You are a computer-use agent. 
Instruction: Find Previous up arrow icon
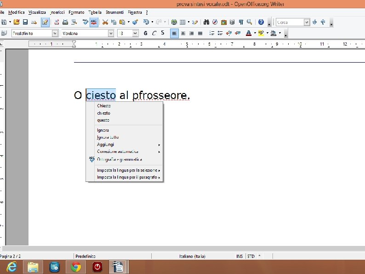pos(323,22)
